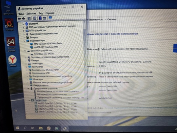The height and width of the screenshot is (133, 177).
Task: Click the Очереди печати printer icon
Action: 31,85
